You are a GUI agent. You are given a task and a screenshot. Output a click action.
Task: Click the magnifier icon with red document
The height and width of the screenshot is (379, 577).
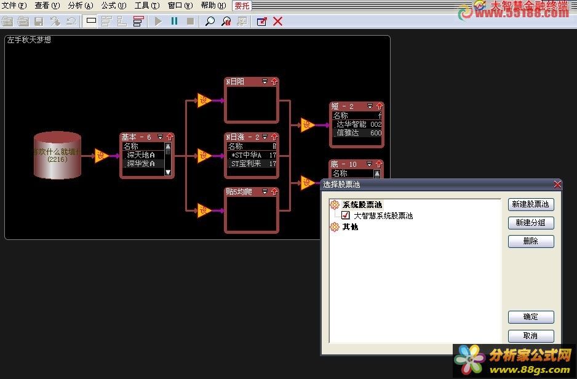[x=226, y=22]
